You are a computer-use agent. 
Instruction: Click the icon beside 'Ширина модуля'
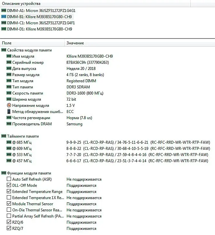[x=9, y=99]
